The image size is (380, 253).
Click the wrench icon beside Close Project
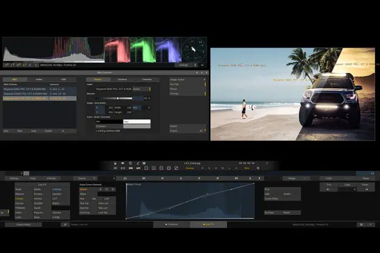[65, 224]
